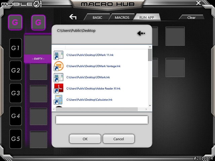
Task: Click the Adobe Reader XI shortcut icon
Action: tap(58, 89)
